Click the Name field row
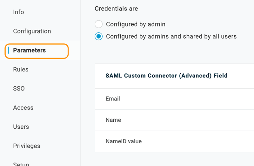 [113, 120]
